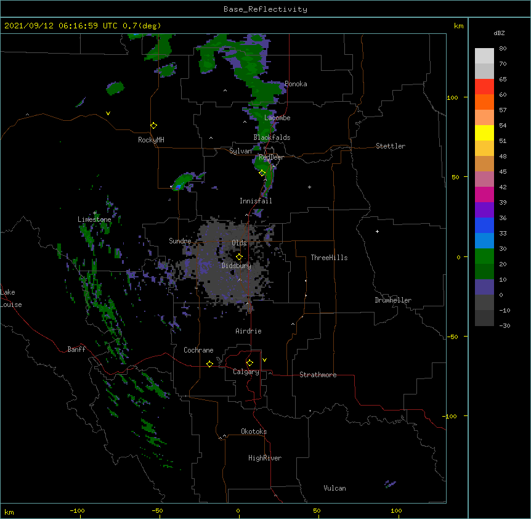The image size is (531, 519).
Task: Click the Olds town label
Action: click(x=239, y=243)
